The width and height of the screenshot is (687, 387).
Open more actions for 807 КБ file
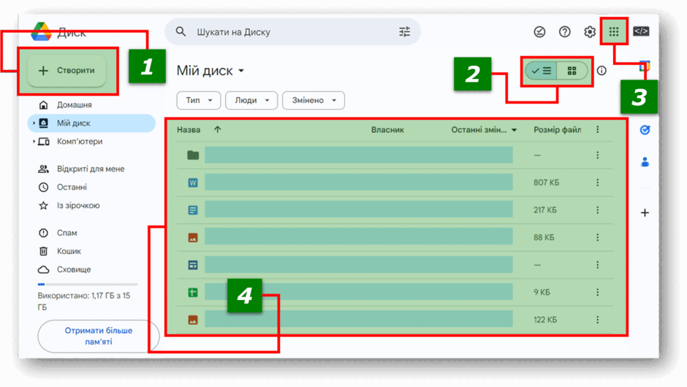pos(597,183)
